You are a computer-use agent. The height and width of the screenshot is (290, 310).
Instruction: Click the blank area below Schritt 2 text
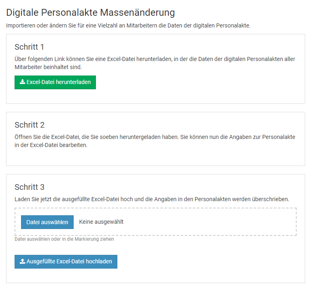pyautogui.click(x=155, y=157)
